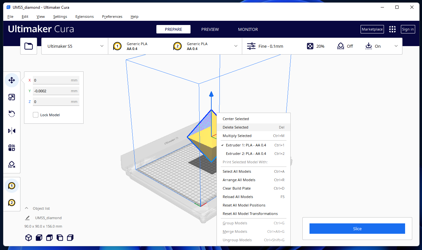This screenshot has width=422, height=250.
Task: Switch to the MONITOR stage
Action: (x=248, y=29)
